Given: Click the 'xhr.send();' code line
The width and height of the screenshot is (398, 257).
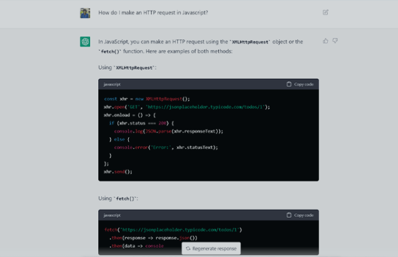Looking at the screenshot, I should (x=118, y=171).
